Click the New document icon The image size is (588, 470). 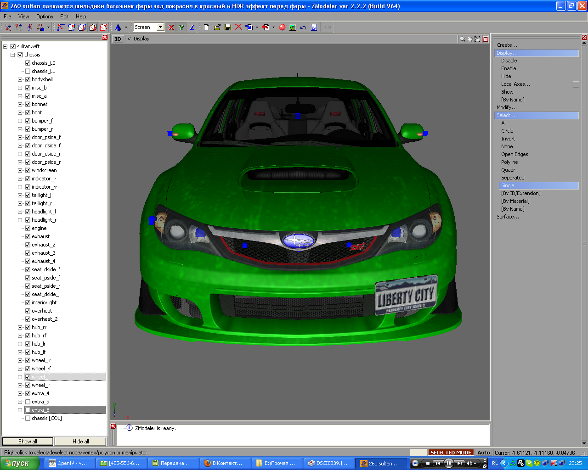[x=206, y=28]
